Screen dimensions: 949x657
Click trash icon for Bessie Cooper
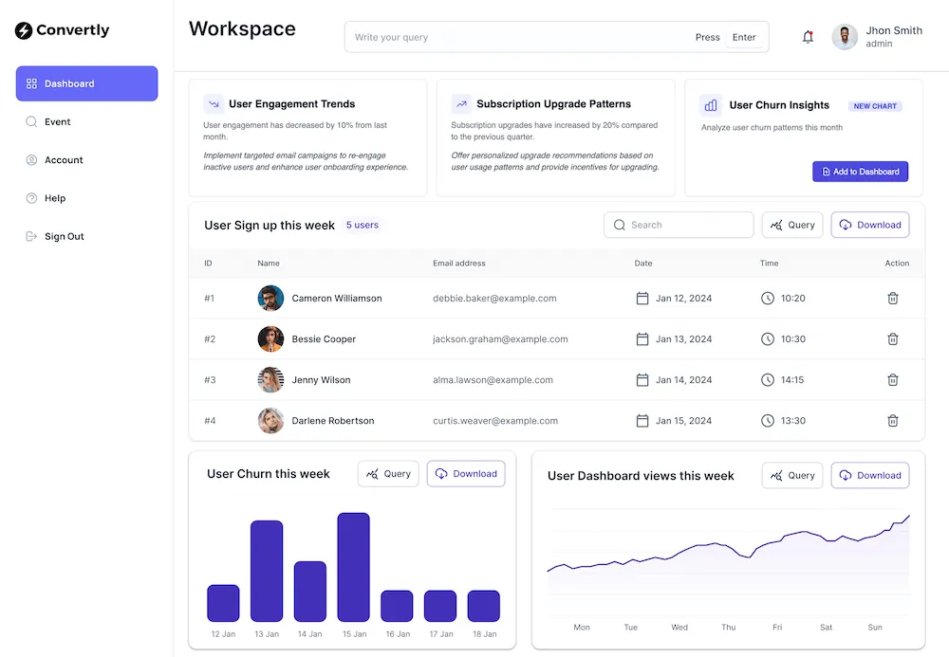(892, 338)
